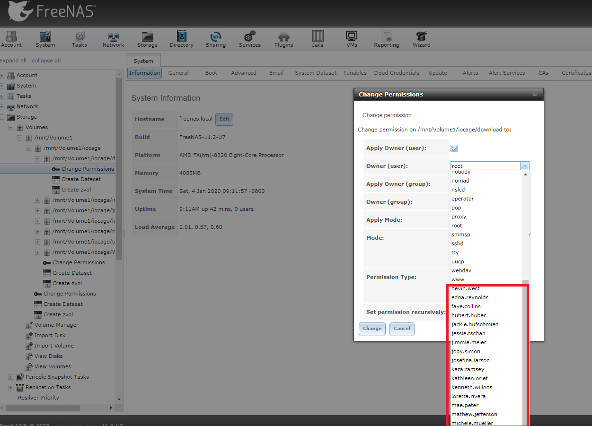Open the Reporting toolbar icon
Viewport: 592px width, 426px height.
point(387,39)
